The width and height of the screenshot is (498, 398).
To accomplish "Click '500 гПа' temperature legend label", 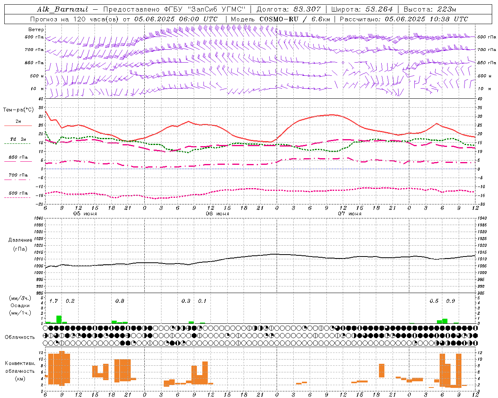I will pos(18,193).
